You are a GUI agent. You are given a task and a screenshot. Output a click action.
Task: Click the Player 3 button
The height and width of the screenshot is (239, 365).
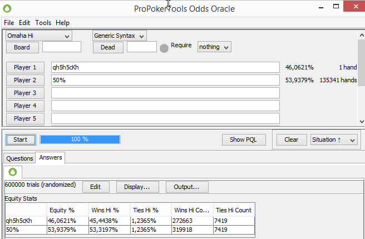(25, 93)
